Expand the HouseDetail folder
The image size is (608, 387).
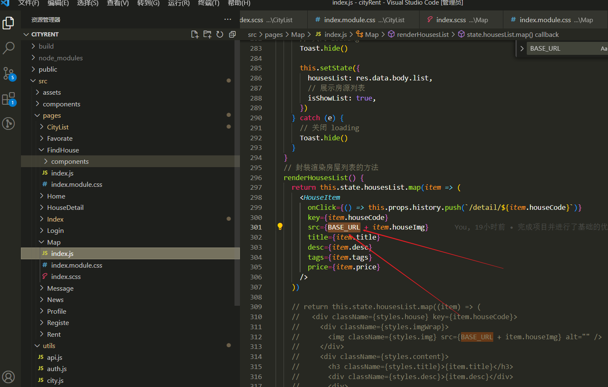pos(131,207)
